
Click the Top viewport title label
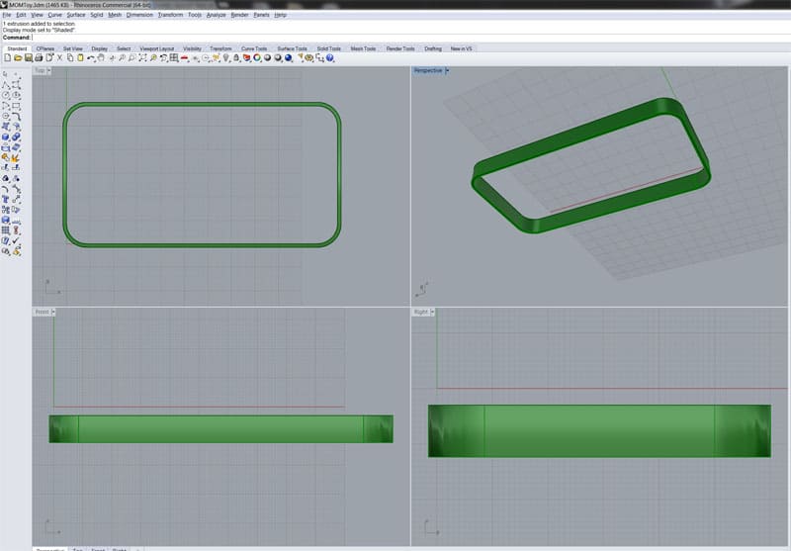pos(40,70)
